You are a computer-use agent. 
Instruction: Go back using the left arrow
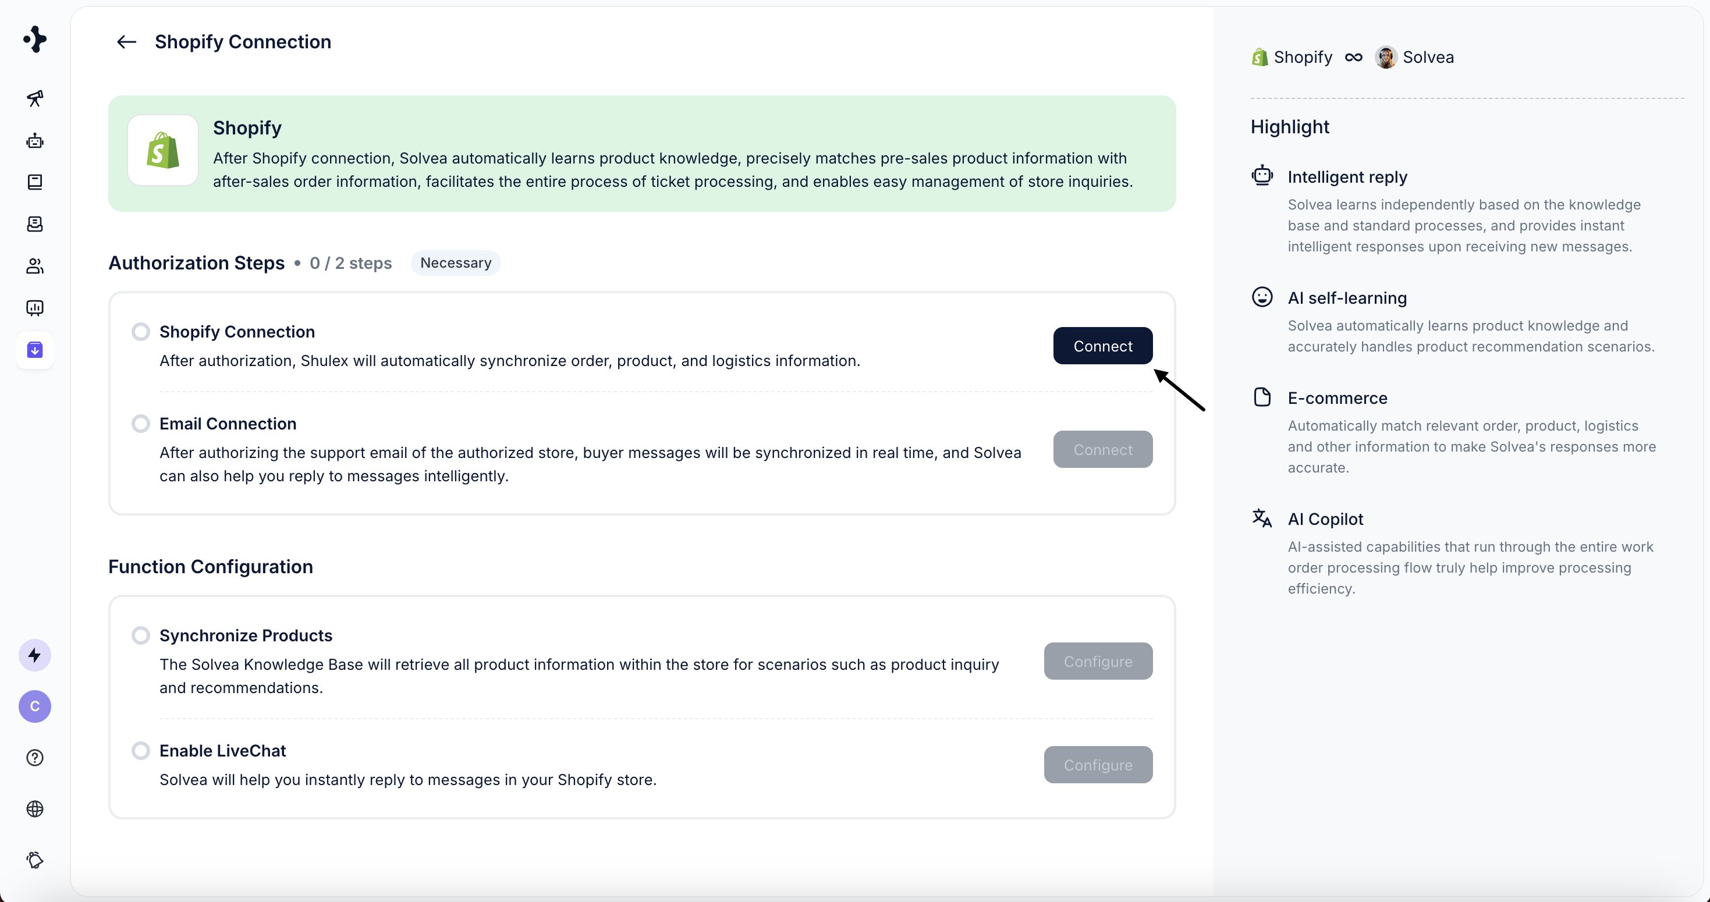126,42
